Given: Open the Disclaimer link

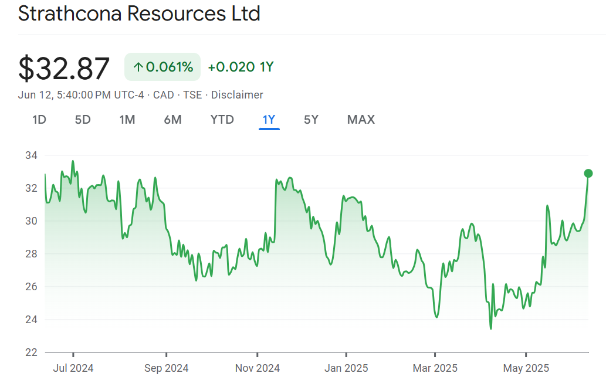Looking at the screenshot, I should (237, 95).
